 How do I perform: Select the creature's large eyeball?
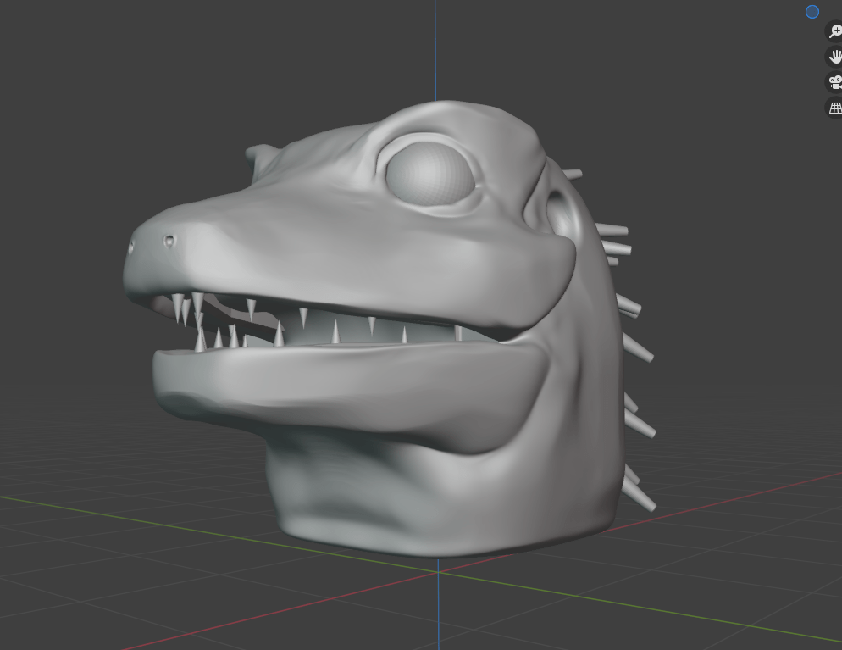click(x=429, y=174)
